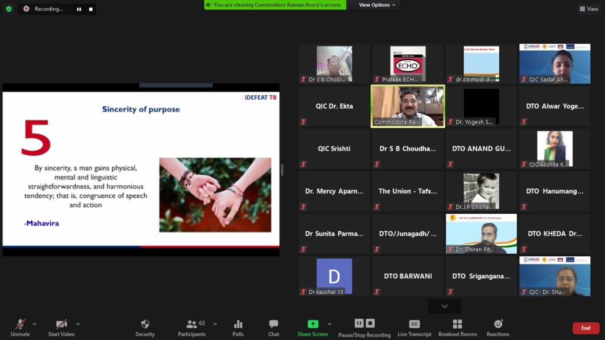Select Commodore Raman's video thumbnail
This screenshot has height=340, width=605.
408,106
